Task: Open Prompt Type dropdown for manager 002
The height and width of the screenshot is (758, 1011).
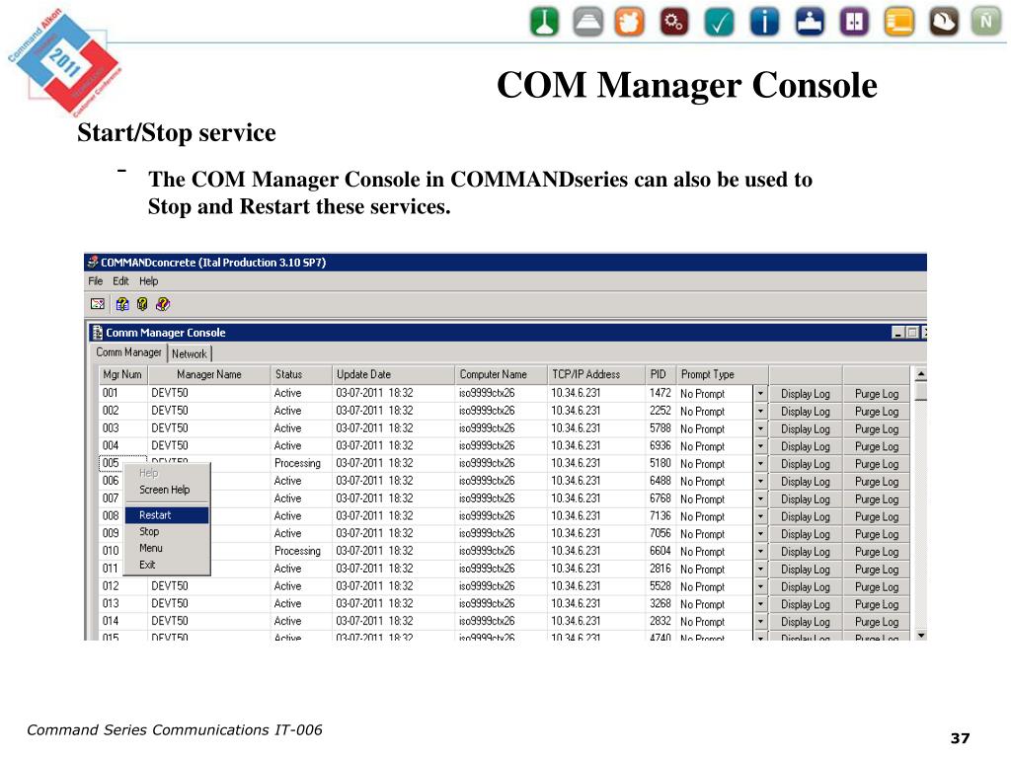Action: 760,411
